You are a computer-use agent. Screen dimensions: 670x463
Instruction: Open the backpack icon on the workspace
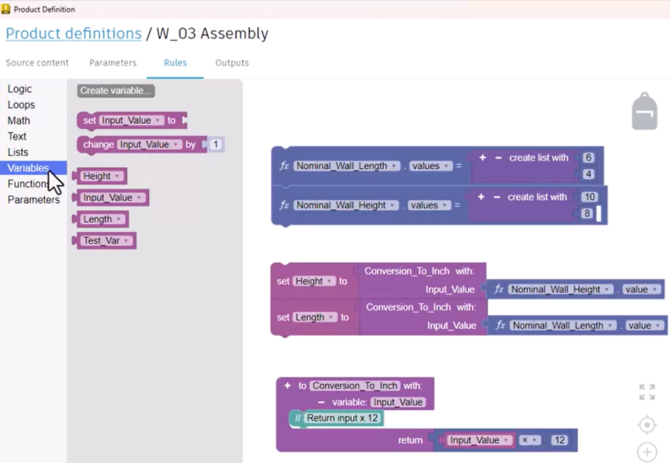[x=644, y=111]
